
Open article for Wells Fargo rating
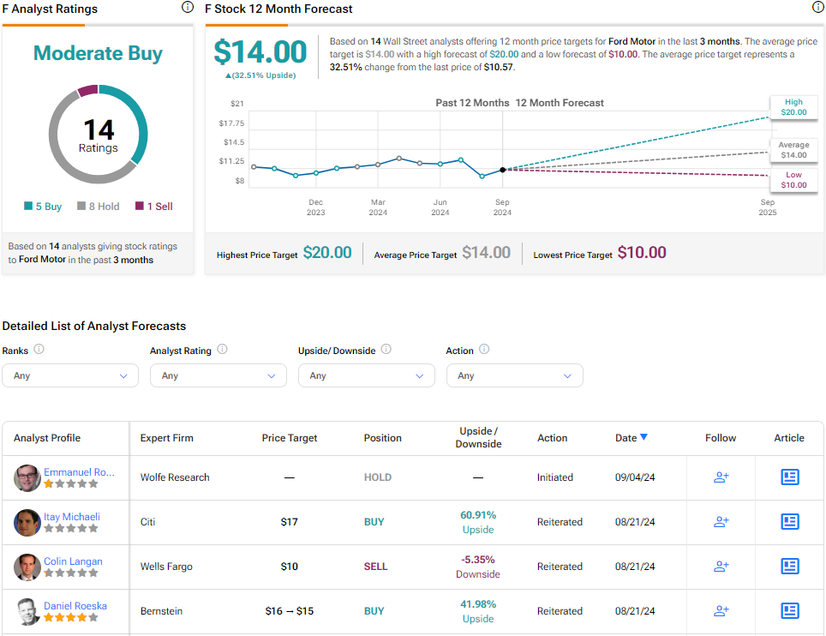[x=789, y=567]
